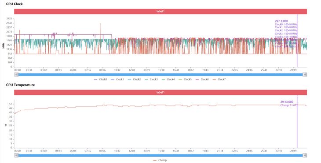Toggle Clock1 series in legend

117,80
